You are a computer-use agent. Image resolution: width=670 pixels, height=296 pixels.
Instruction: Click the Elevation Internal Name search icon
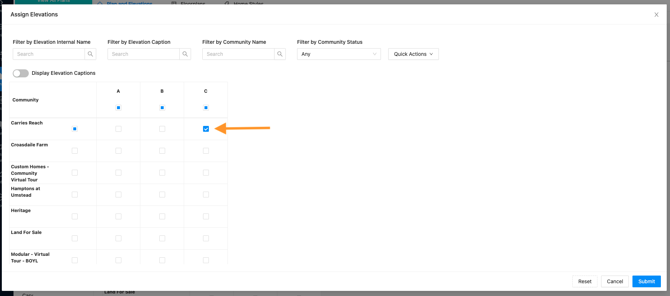tap(90, 54)
